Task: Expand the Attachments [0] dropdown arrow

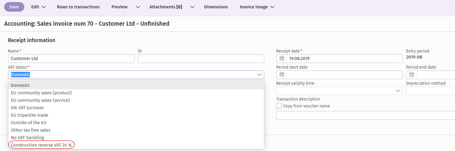Action: 192,7
